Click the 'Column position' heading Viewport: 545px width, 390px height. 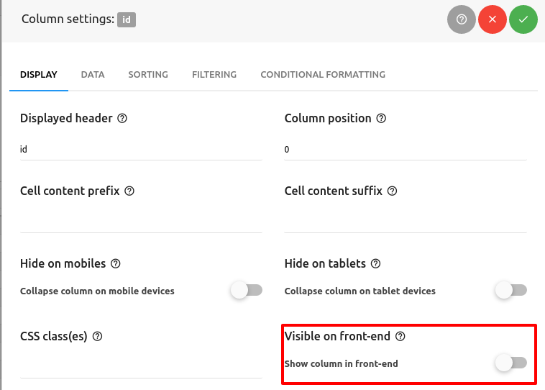tap(328, 118)
